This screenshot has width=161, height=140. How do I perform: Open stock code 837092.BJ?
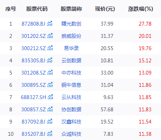pyautogui.click(x=33, y=122)
